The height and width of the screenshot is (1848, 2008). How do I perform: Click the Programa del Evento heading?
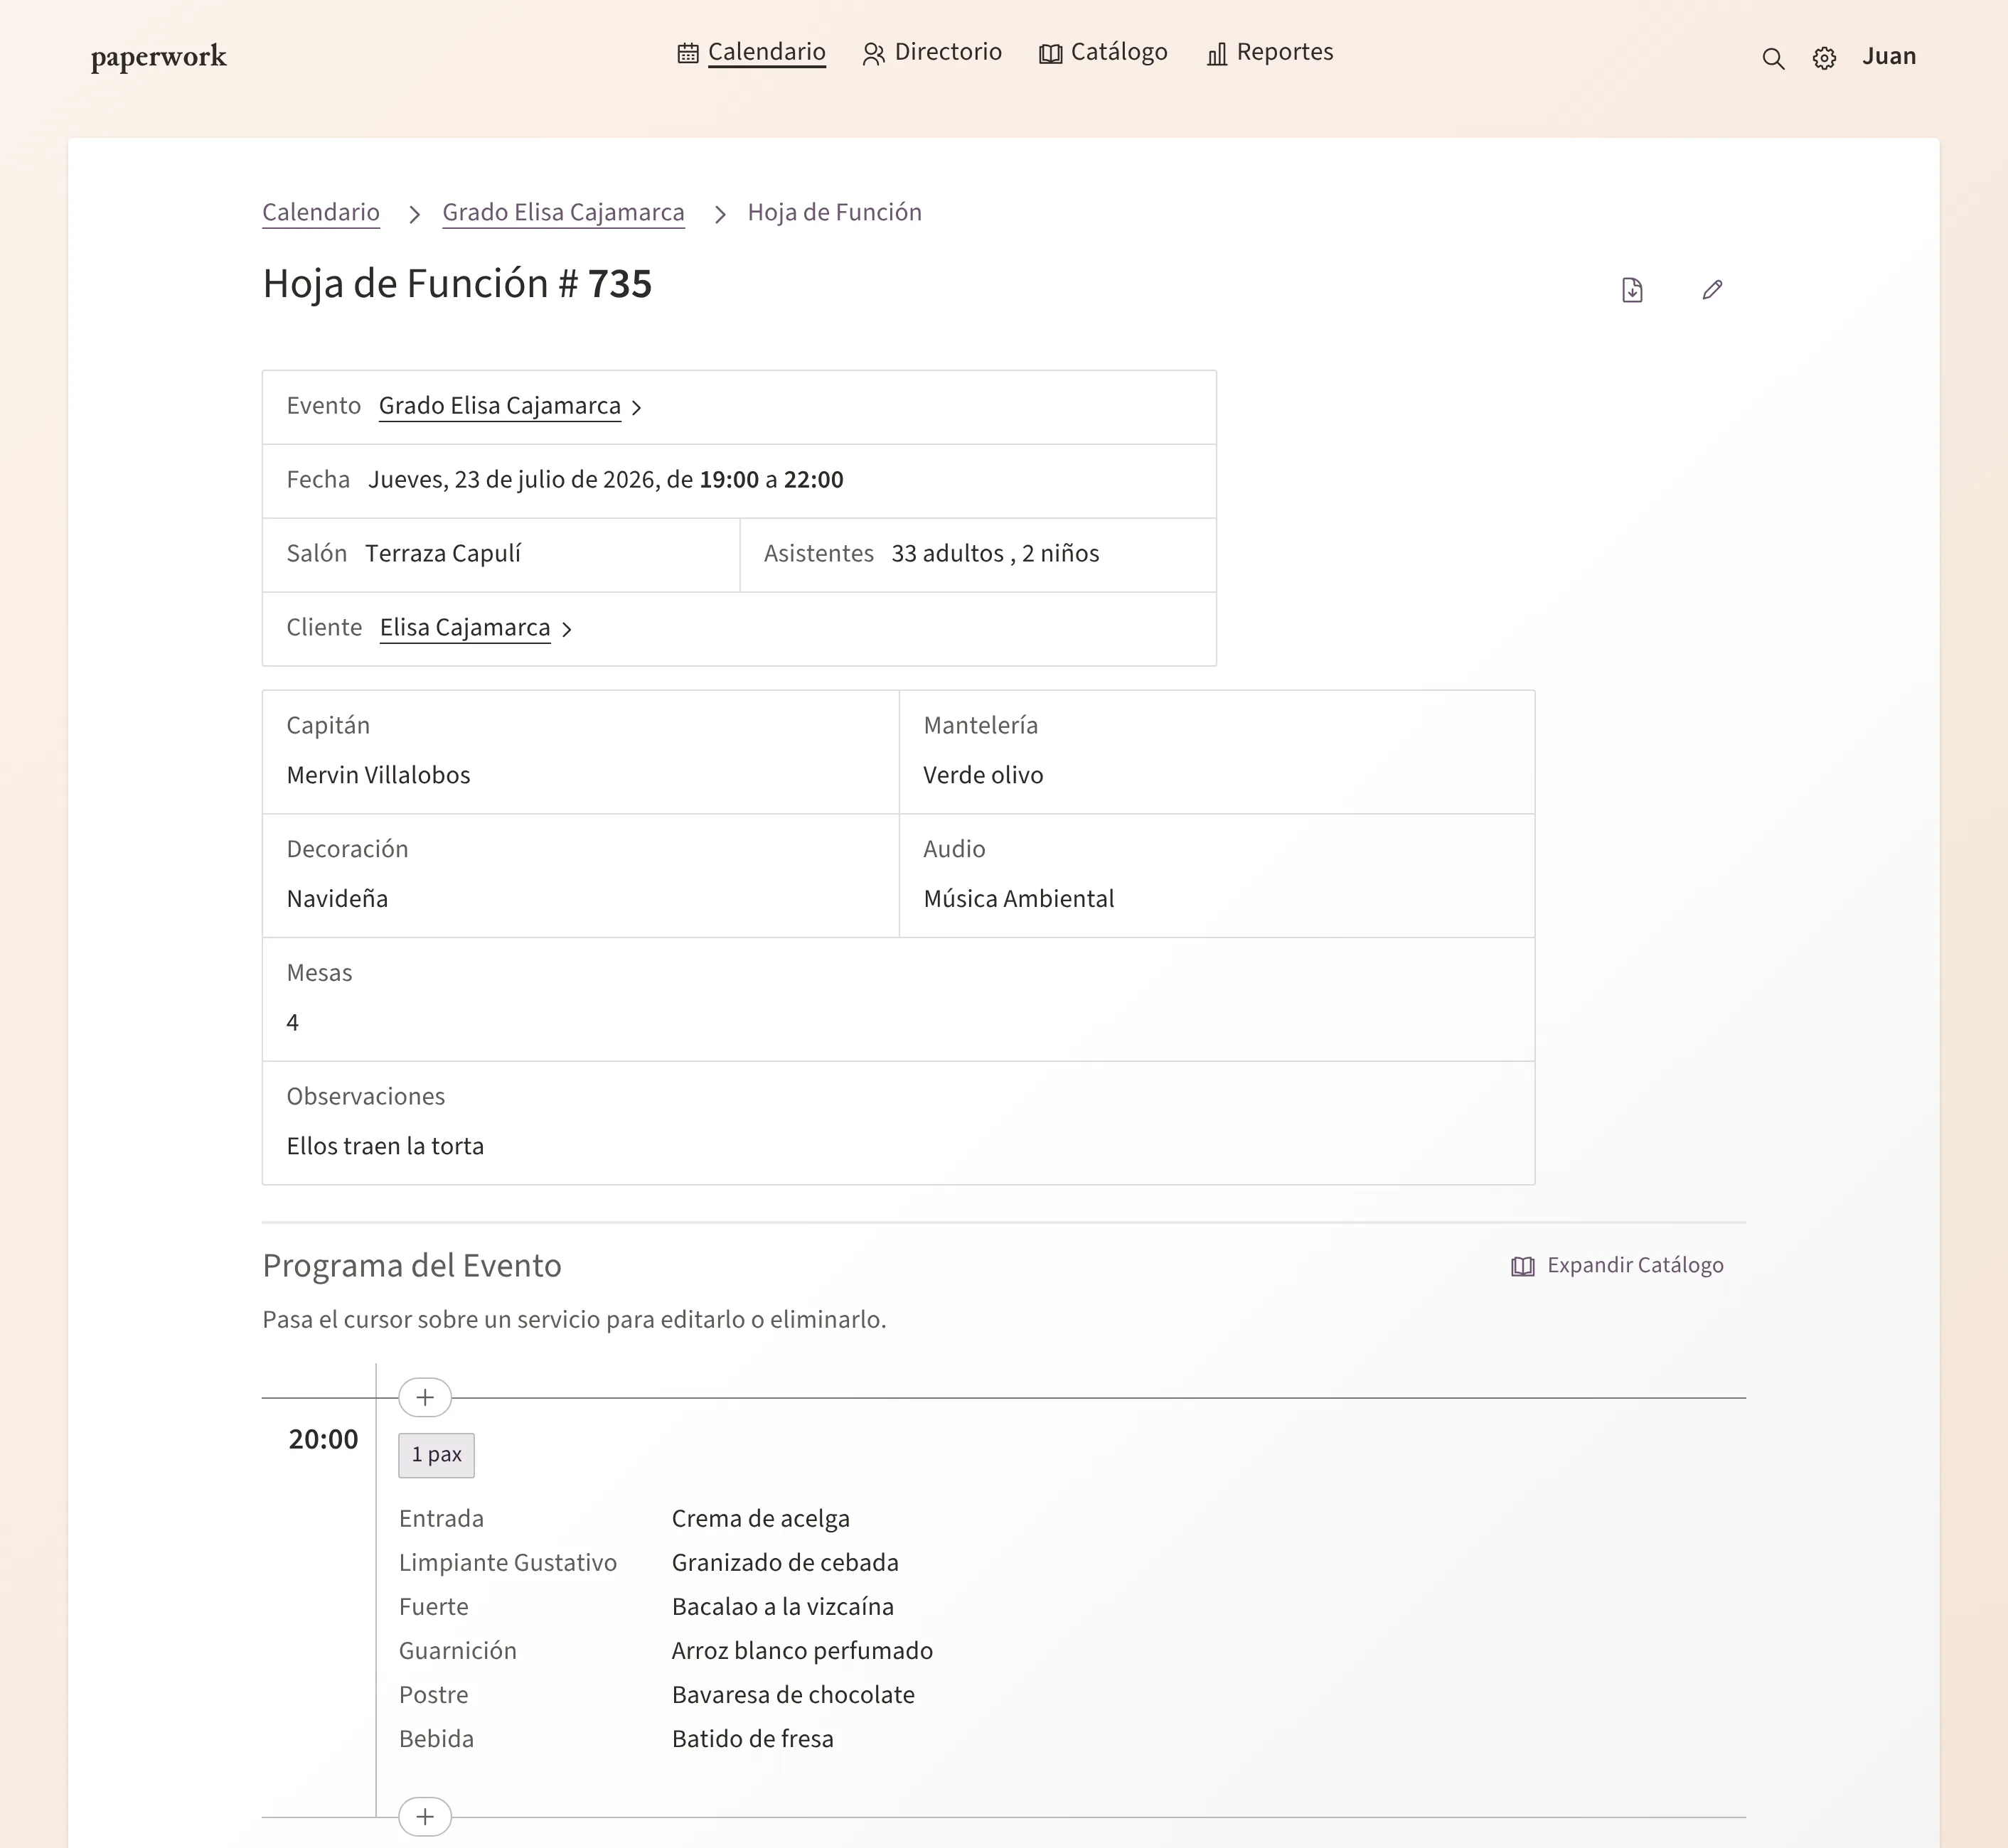click(412, 1266)
